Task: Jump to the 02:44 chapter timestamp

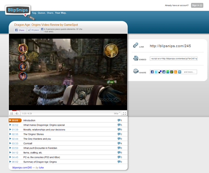Action: click(15, 139)
